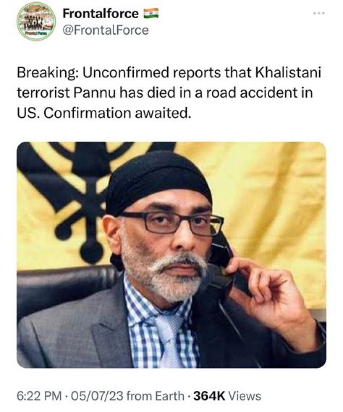Click the 6:22 PM timestamp
The image size is (343, 412).
coord(40,396)
